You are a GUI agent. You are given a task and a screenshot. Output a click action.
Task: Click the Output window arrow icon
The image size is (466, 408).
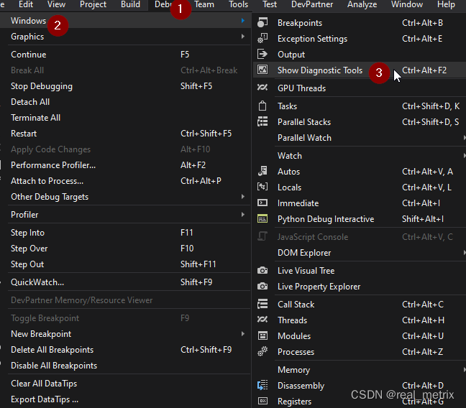click(262, 54)
